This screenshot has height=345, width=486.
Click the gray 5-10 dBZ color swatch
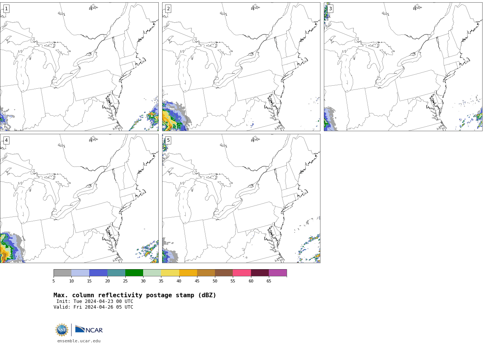62,273
